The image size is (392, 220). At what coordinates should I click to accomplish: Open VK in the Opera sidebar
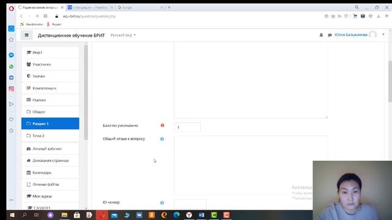click(11, 78)
